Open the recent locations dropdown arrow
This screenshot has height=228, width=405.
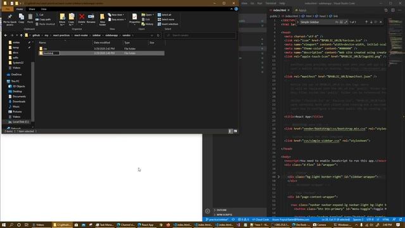pyautogui.click(x=17, y=35)
